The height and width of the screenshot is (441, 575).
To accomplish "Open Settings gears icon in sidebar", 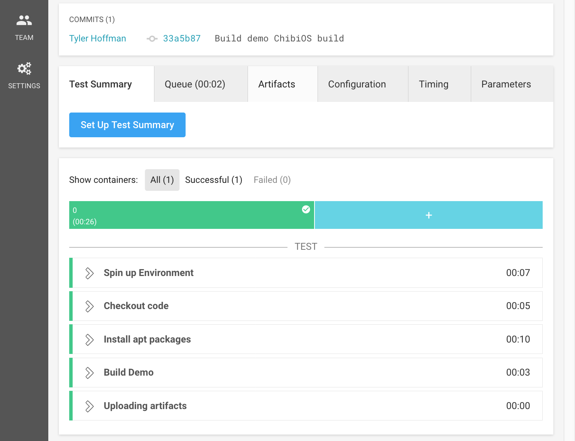I will coord(24,69).
